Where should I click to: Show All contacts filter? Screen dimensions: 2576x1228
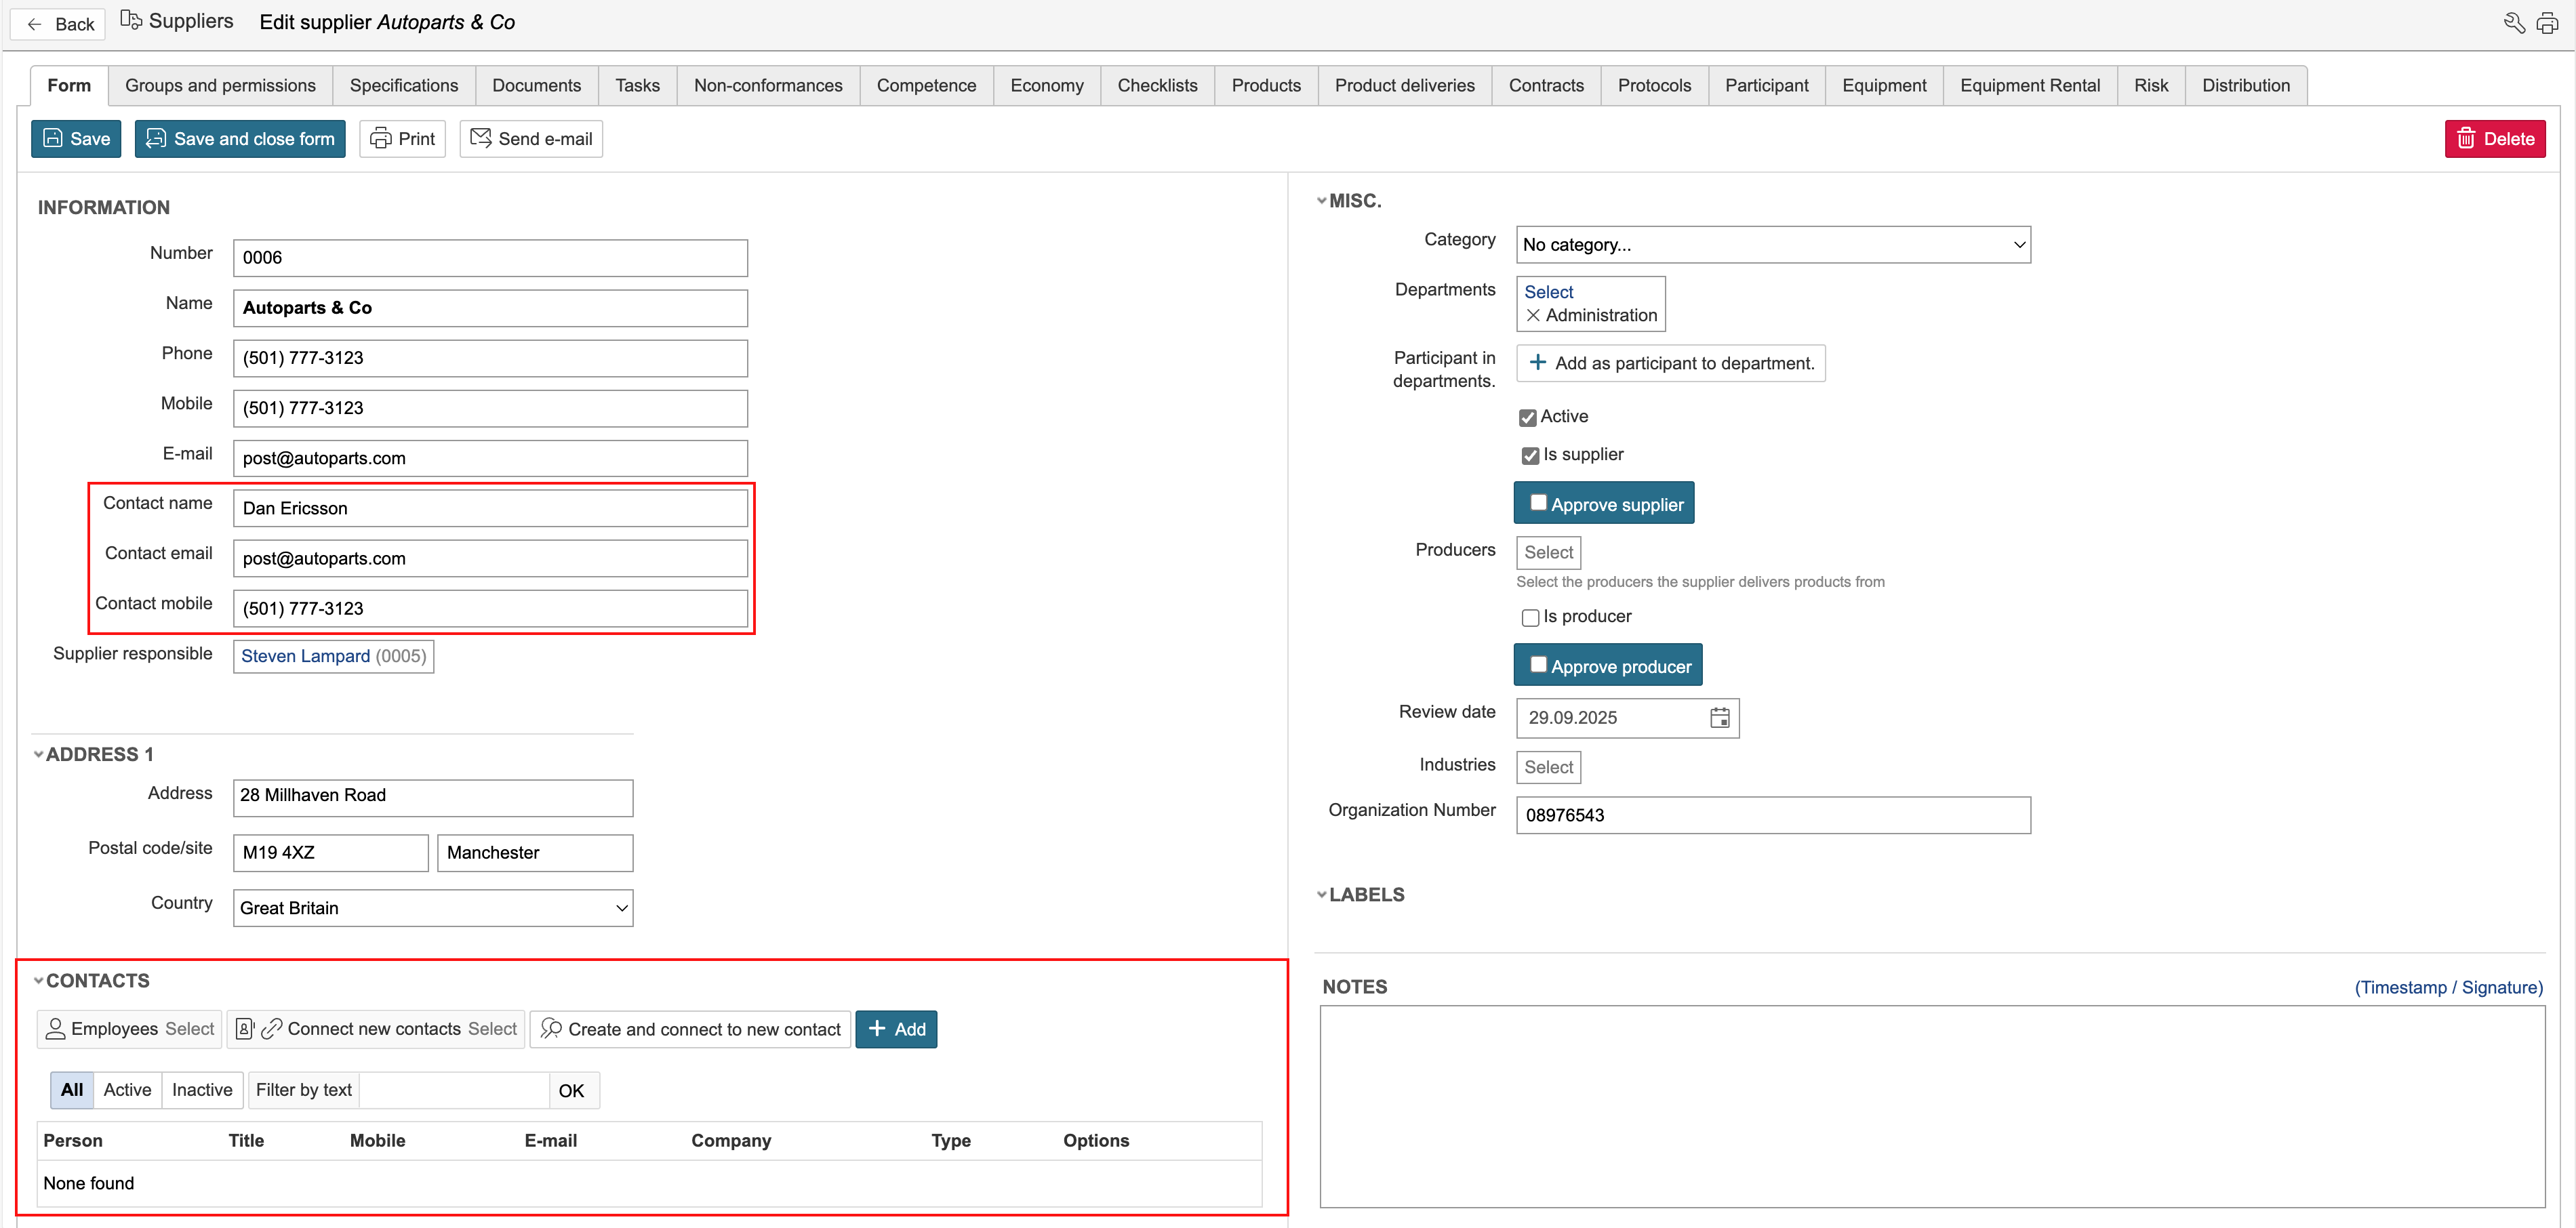tap(72, 1090)
